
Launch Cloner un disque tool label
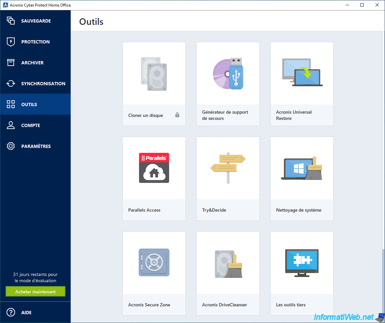pos(145,115)
